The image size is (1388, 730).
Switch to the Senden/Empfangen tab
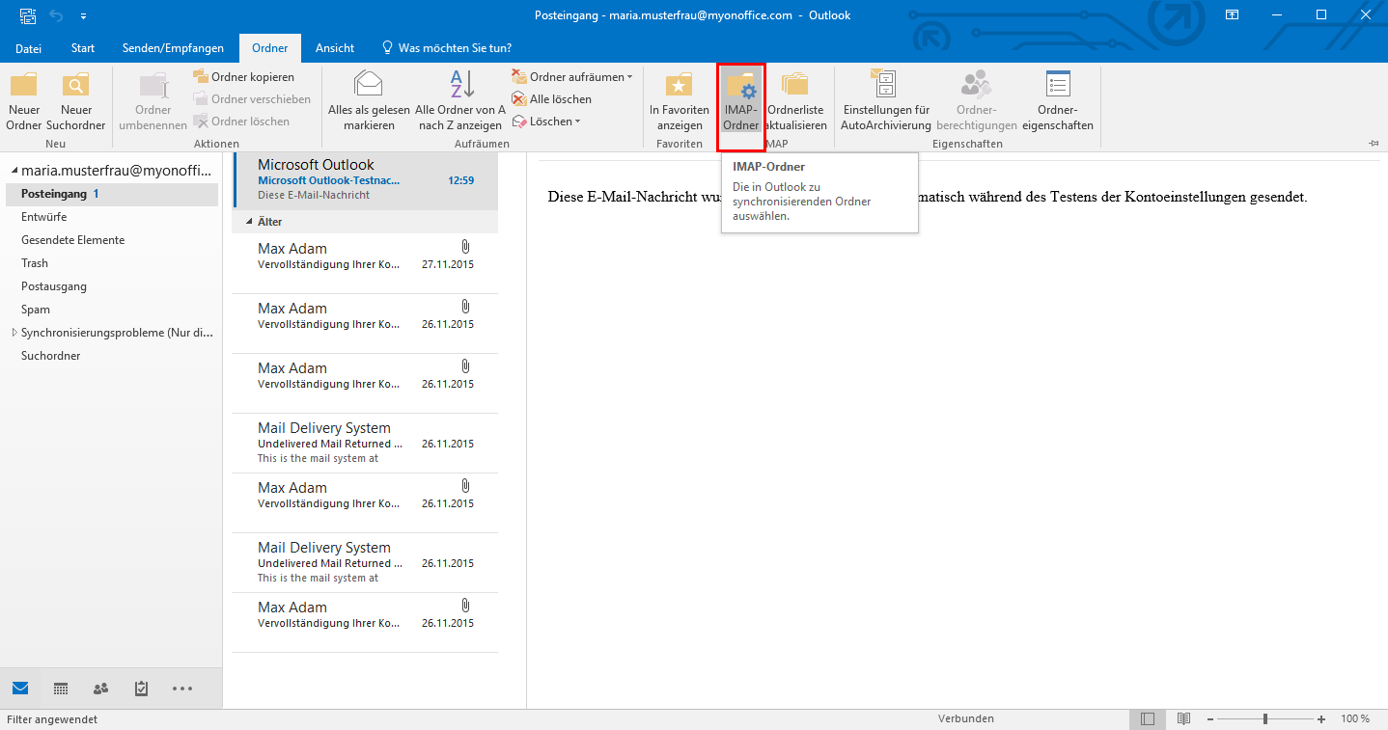click(173, 47)
